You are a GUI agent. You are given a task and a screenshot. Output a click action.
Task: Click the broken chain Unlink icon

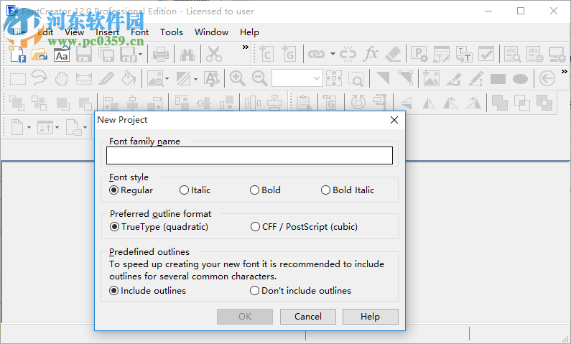click(348, 55)
